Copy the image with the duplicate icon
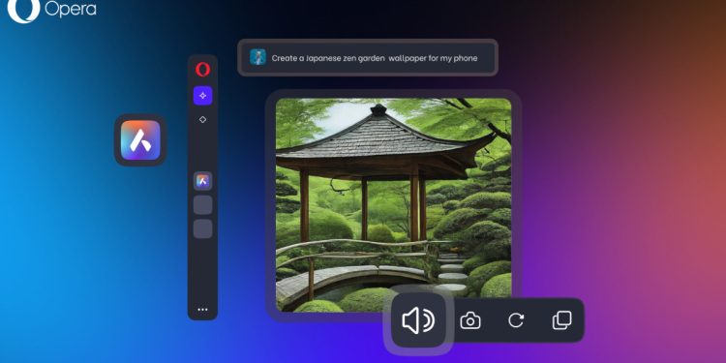Screen dimensions: 726x363 point(562,320)
